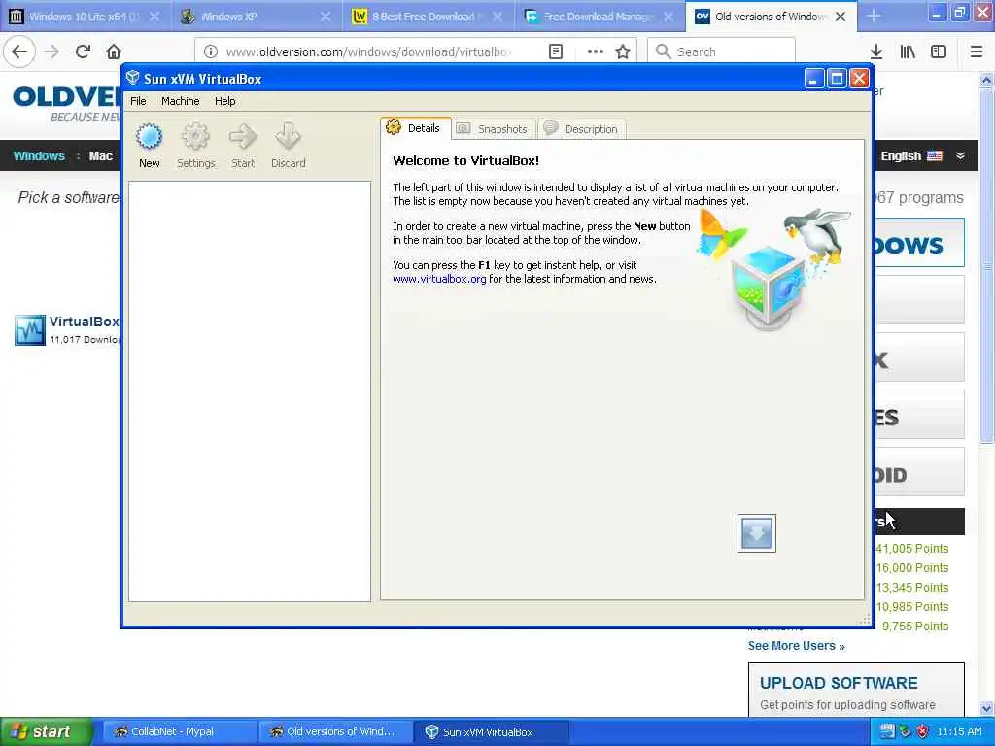995x746 pixels.
Task: Click the empty virtual machine list
Action: pos(250,391)
